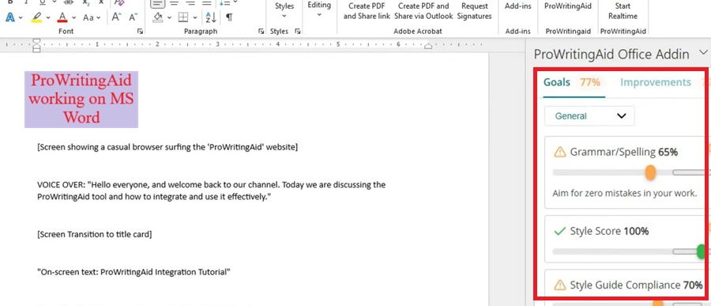Switch to the Goals tab
Screen dimensions: 711x306
(557, 82)
